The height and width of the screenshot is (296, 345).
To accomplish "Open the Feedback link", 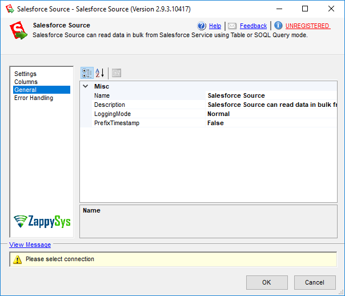I will point(253,26).
